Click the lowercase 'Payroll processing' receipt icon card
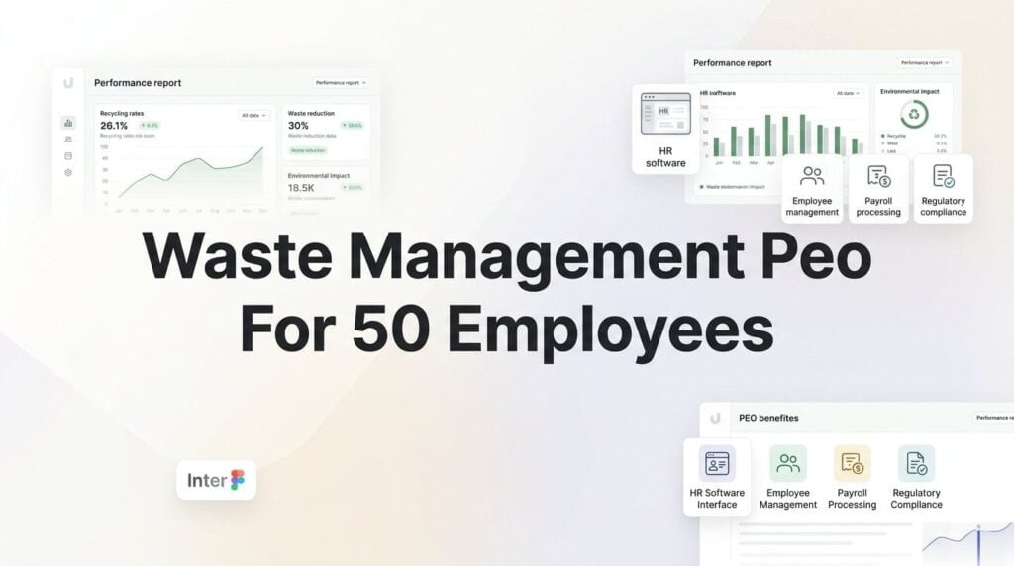The height and width of the screenshot is (566, 1014). [x=878, y=189]
